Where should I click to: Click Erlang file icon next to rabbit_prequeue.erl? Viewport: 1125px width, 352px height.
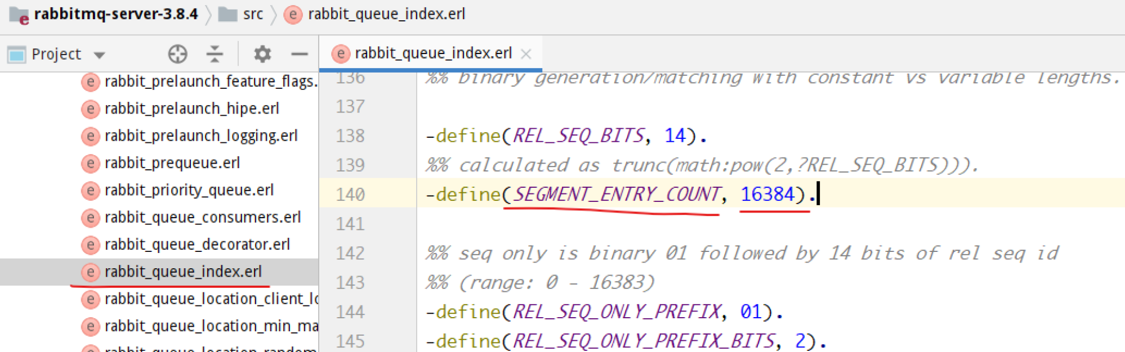90,163
